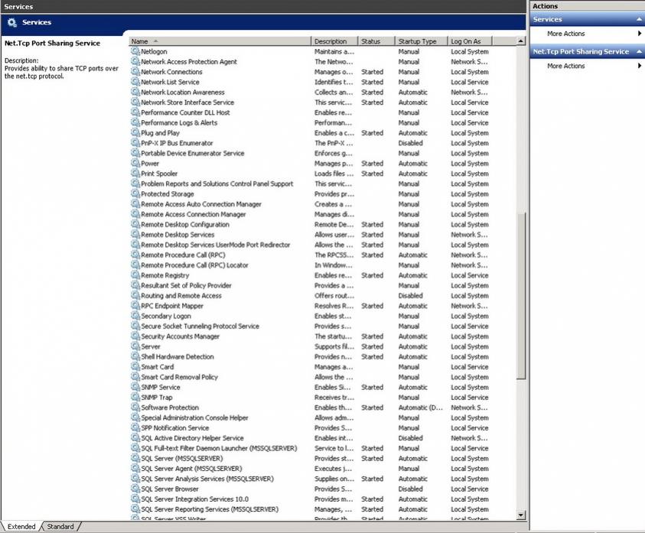Click the gear icon of Netlogon service
This screenshot has width=645, height=533.
point(135,51)
